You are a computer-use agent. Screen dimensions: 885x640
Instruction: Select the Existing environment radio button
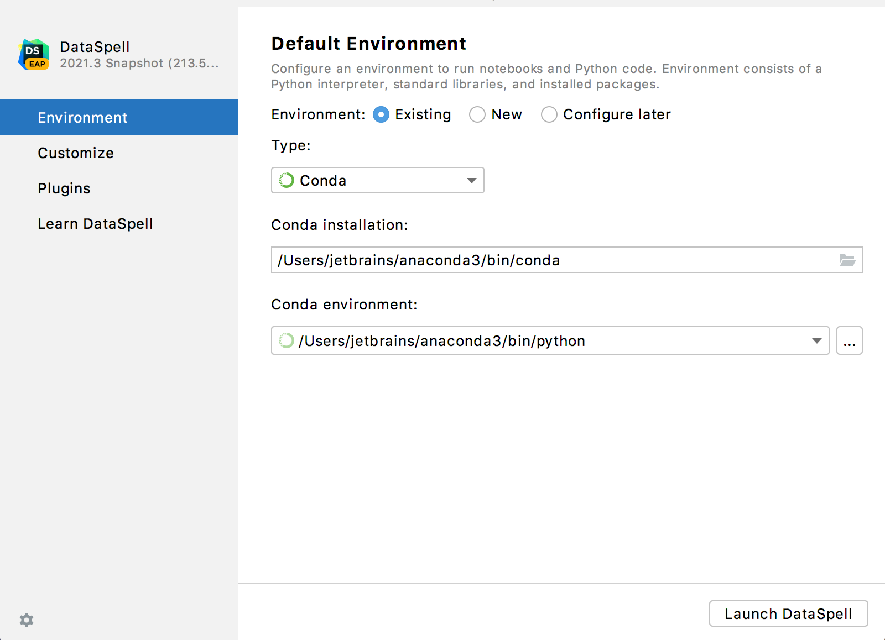pyautogui.click(x=381, y=114)
